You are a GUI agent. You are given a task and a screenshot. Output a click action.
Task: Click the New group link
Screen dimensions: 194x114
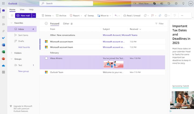pos(23,71)
